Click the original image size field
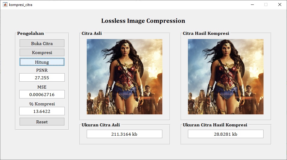The width and height of the screenshot is (287, 160). (124, 134)
